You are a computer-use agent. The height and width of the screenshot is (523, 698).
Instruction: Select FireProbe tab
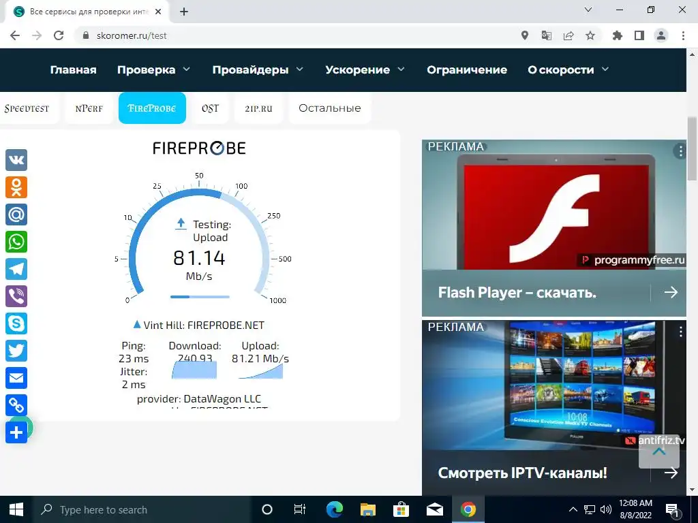pyautogui.click(x=152, y=108)
